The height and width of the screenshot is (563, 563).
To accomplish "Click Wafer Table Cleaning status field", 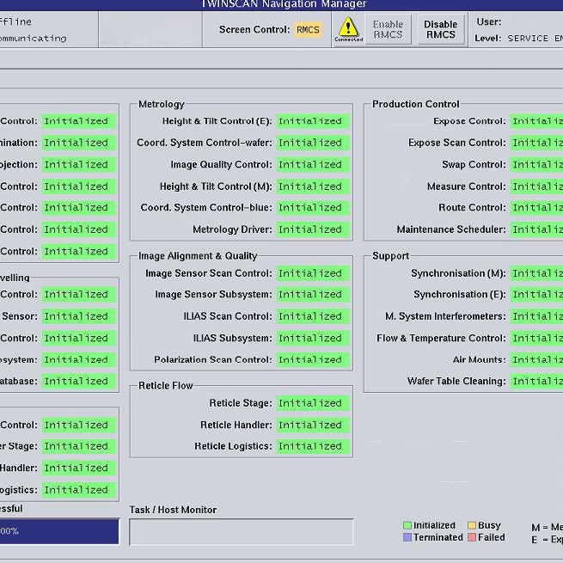I will pos(536,382).
